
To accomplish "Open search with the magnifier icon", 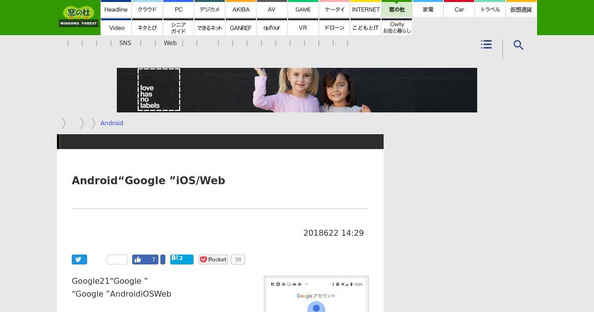I will (x=518, y=45).
